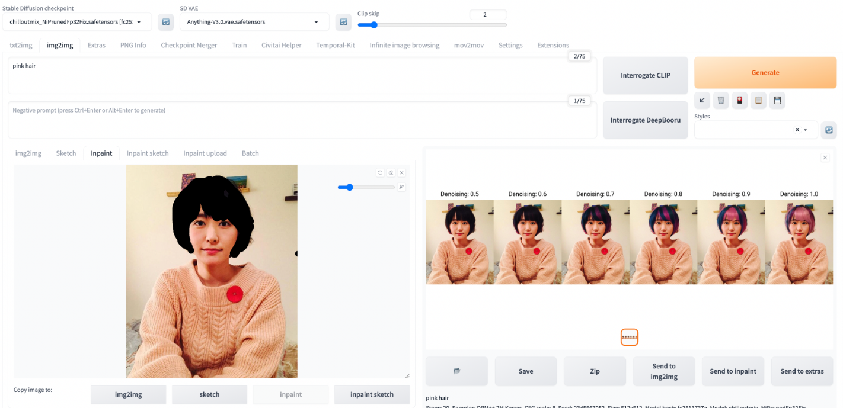Refresh the Stable Diffusion checkpoint list
The height and width of the screenshot is (408, 843).
click(166, 22)
